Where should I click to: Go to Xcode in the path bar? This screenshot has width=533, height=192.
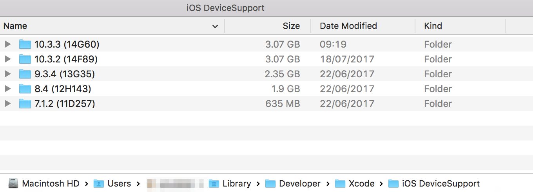click(x=361, y=183)
